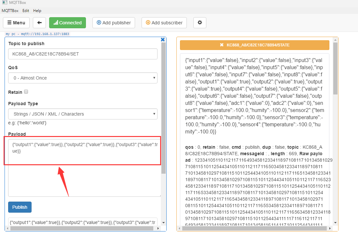Toggle the Retain checkbox
This screenshot has width=358, height=249.
pyautogui.click(x=26, y=92)
